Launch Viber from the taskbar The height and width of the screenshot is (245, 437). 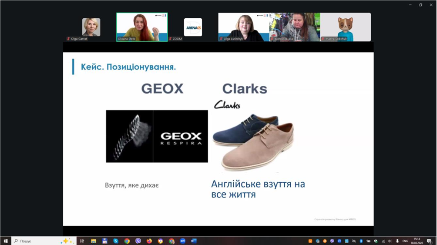coord(138,241)
